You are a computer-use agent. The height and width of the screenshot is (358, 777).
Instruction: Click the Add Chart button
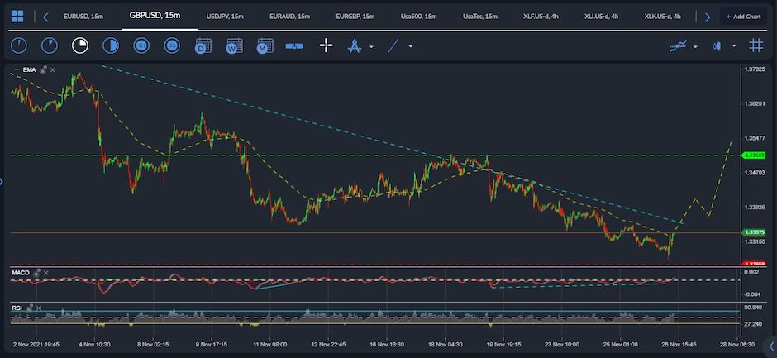(743, 17)
